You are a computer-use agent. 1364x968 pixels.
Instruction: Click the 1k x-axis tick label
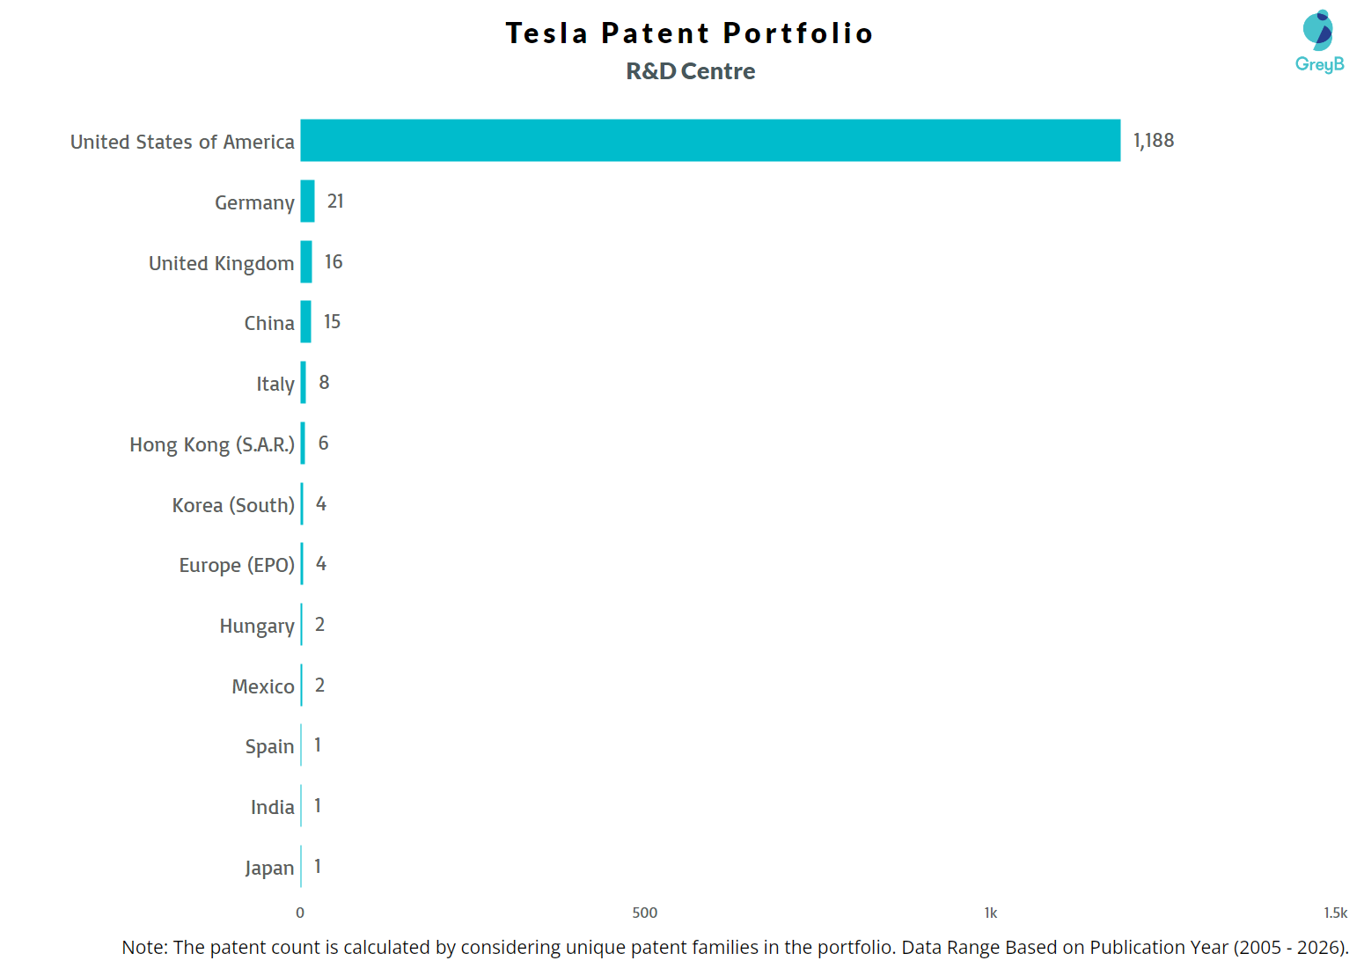coord(990,913)
